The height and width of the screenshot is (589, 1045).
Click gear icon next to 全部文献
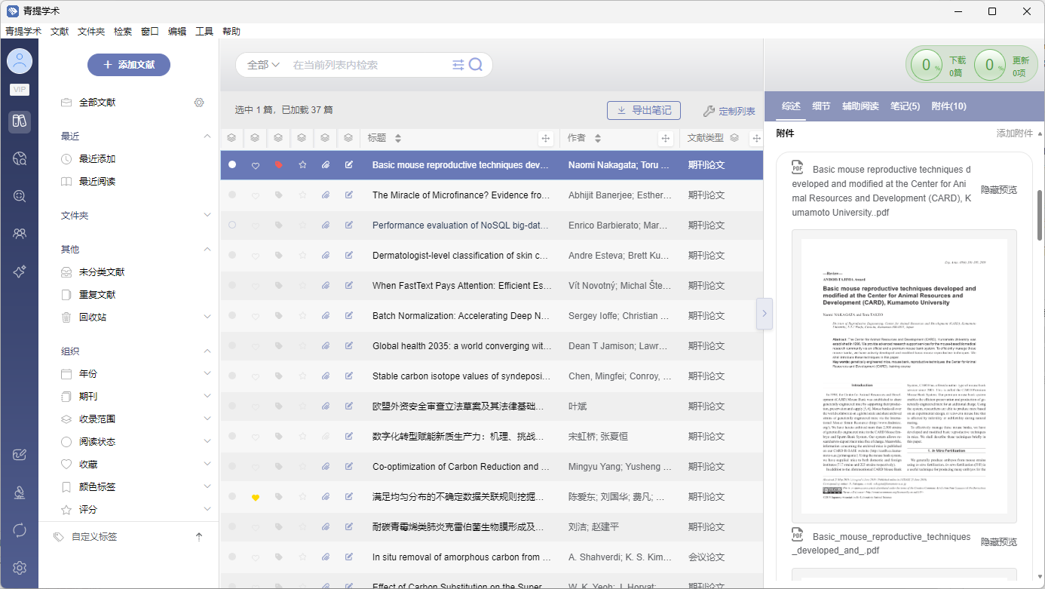click(x=199, y=103)
